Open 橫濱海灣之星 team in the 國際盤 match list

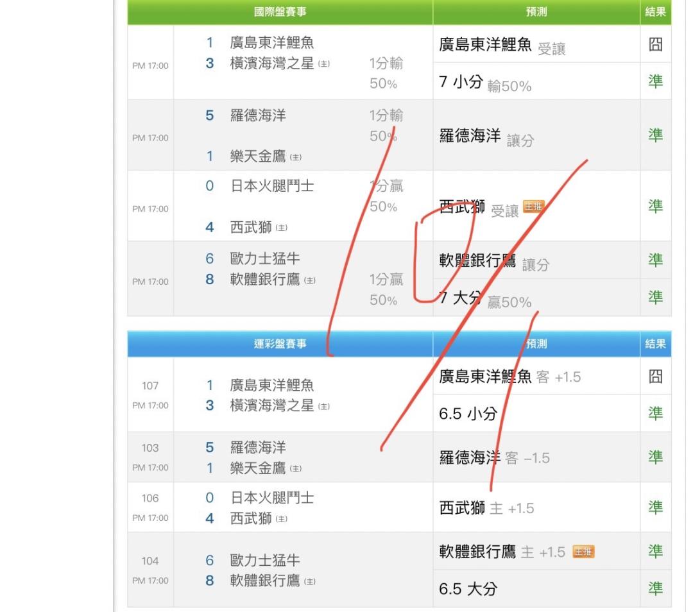click(x=272, y=63)
